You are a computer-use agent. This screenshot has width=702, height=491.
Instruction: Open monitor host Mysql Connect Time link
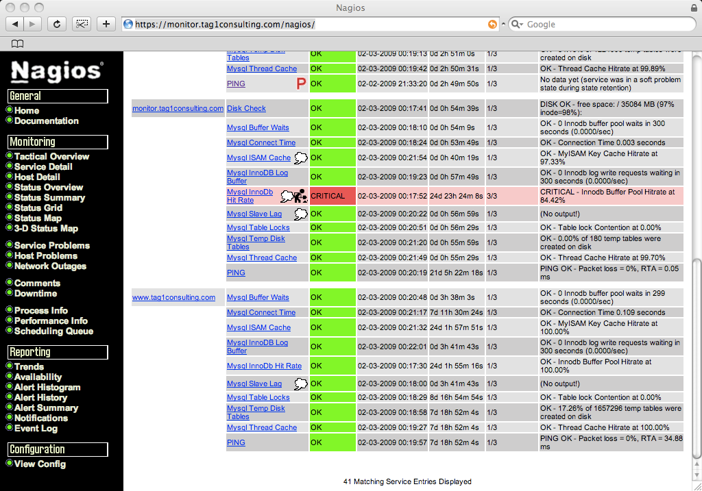261,142
